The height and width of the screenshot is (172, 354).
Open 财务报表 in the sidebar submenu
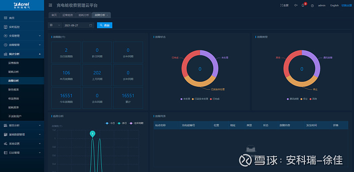click(14, 90)
